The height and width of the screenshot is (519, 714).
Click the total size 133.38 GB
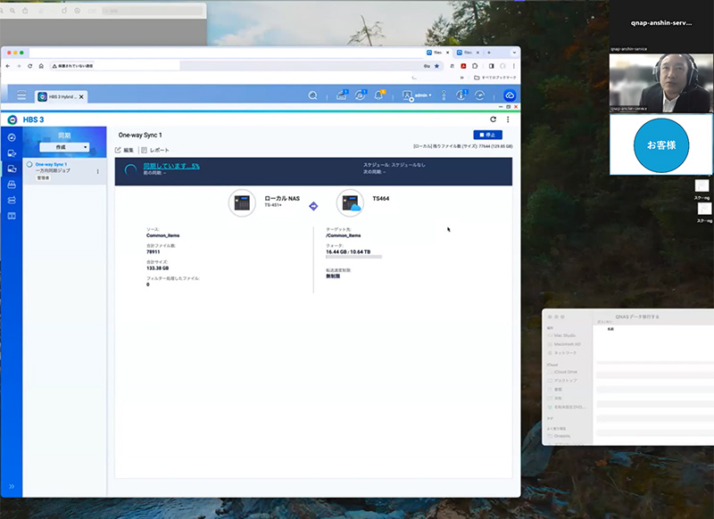[x=158, y=268]
